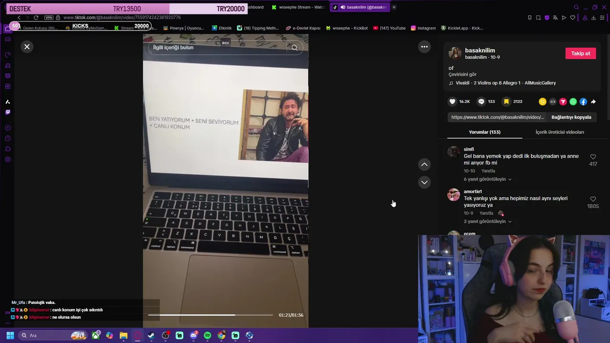Click heart favorites icon in browser toolbar

click(572, 18)
